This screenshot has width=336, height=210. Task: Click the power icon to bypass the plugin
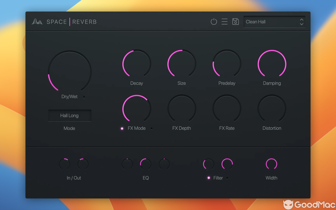(214, 22)
